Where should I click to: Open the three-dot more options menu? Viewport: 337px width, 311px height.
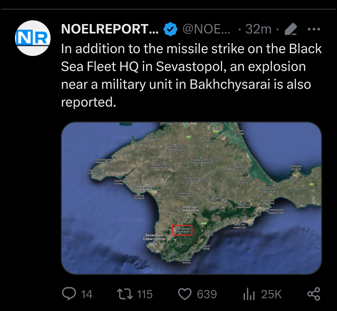pos(314,29)
